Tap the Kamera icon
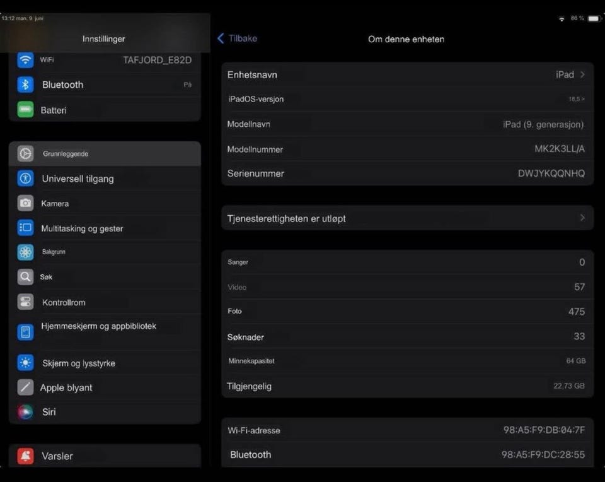 25,203
